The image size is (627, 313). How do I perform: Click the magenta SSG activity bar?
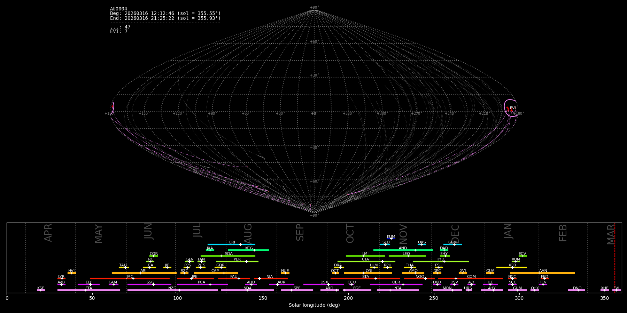point(149,284)
